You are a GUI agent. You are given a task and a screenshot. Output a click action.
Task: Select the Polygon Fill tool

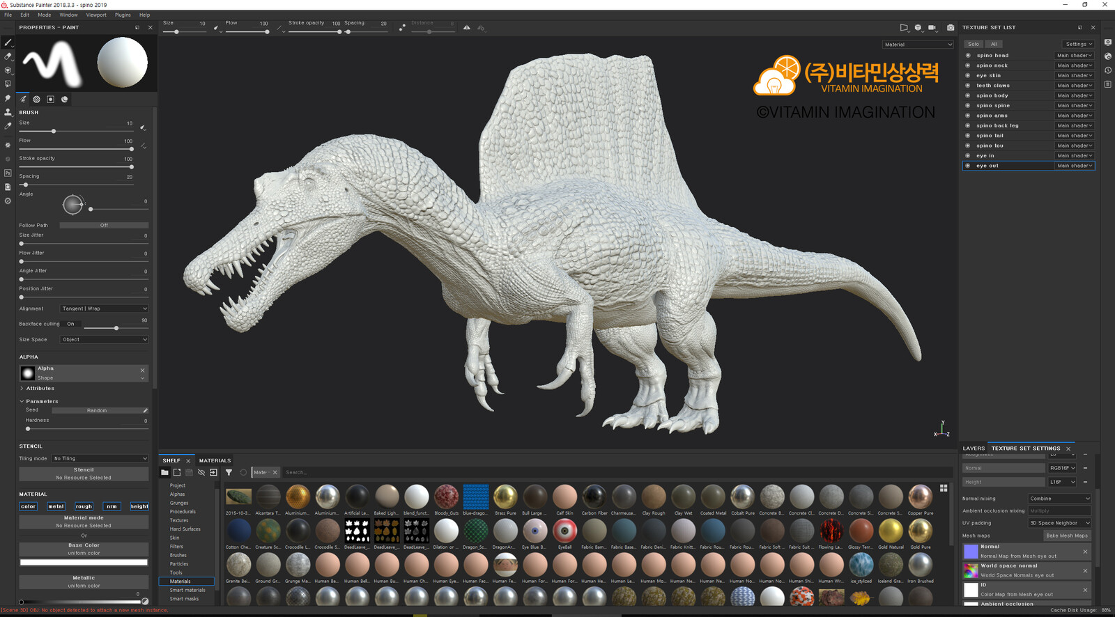pyautogui.click(x=8, y=84)
